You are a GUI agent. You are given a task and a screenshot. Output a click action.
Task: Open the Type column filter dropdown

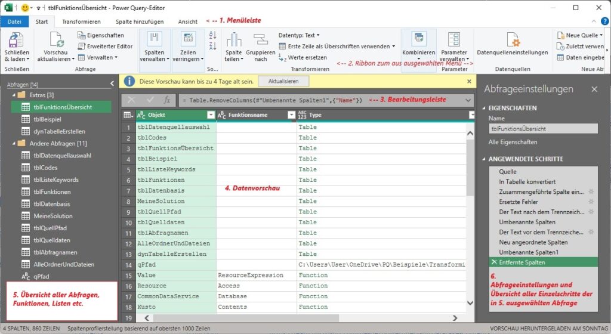[471, 115]
